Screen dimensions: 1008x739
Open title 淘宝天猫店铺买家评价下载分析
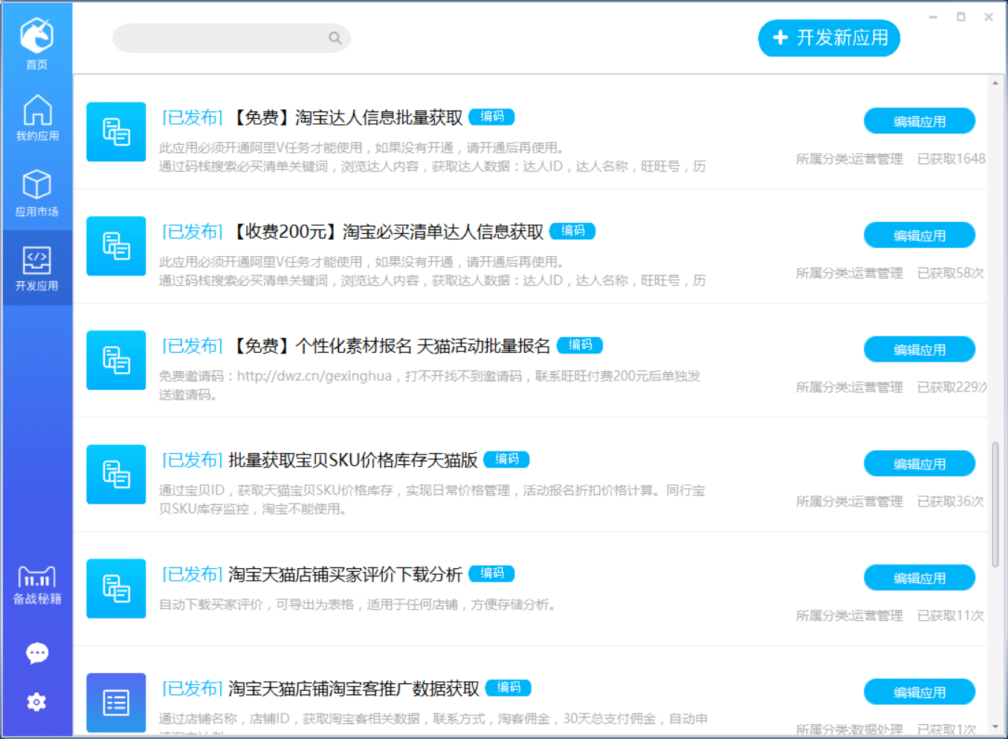[346, 574]
